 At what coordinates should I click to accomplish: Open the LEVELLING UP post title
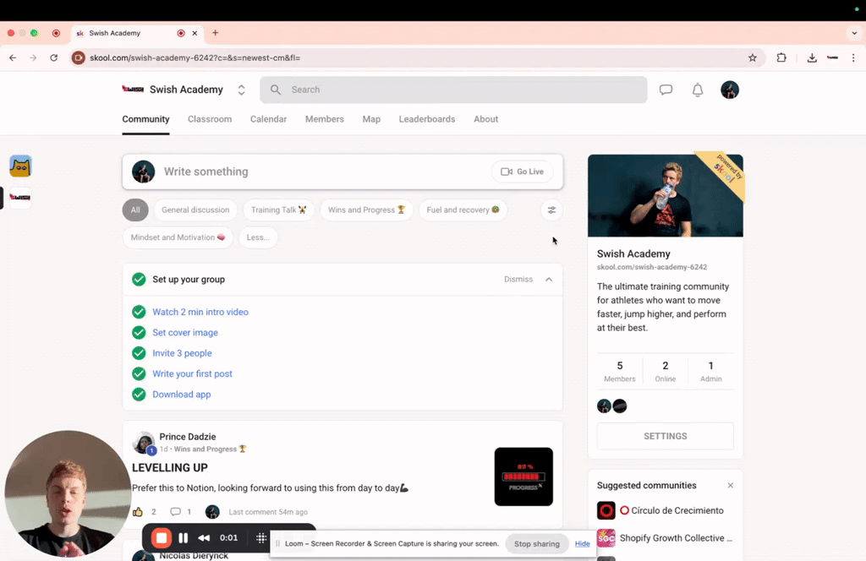pos(169,468)
